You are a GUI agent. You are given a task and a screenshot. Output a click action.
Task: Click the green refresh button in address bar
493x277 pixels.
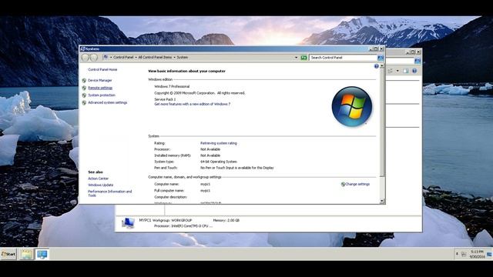coord(304,58)
